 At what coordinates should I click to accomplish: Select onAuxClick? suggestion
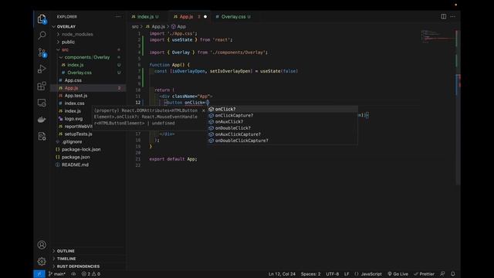coord(283,122)
